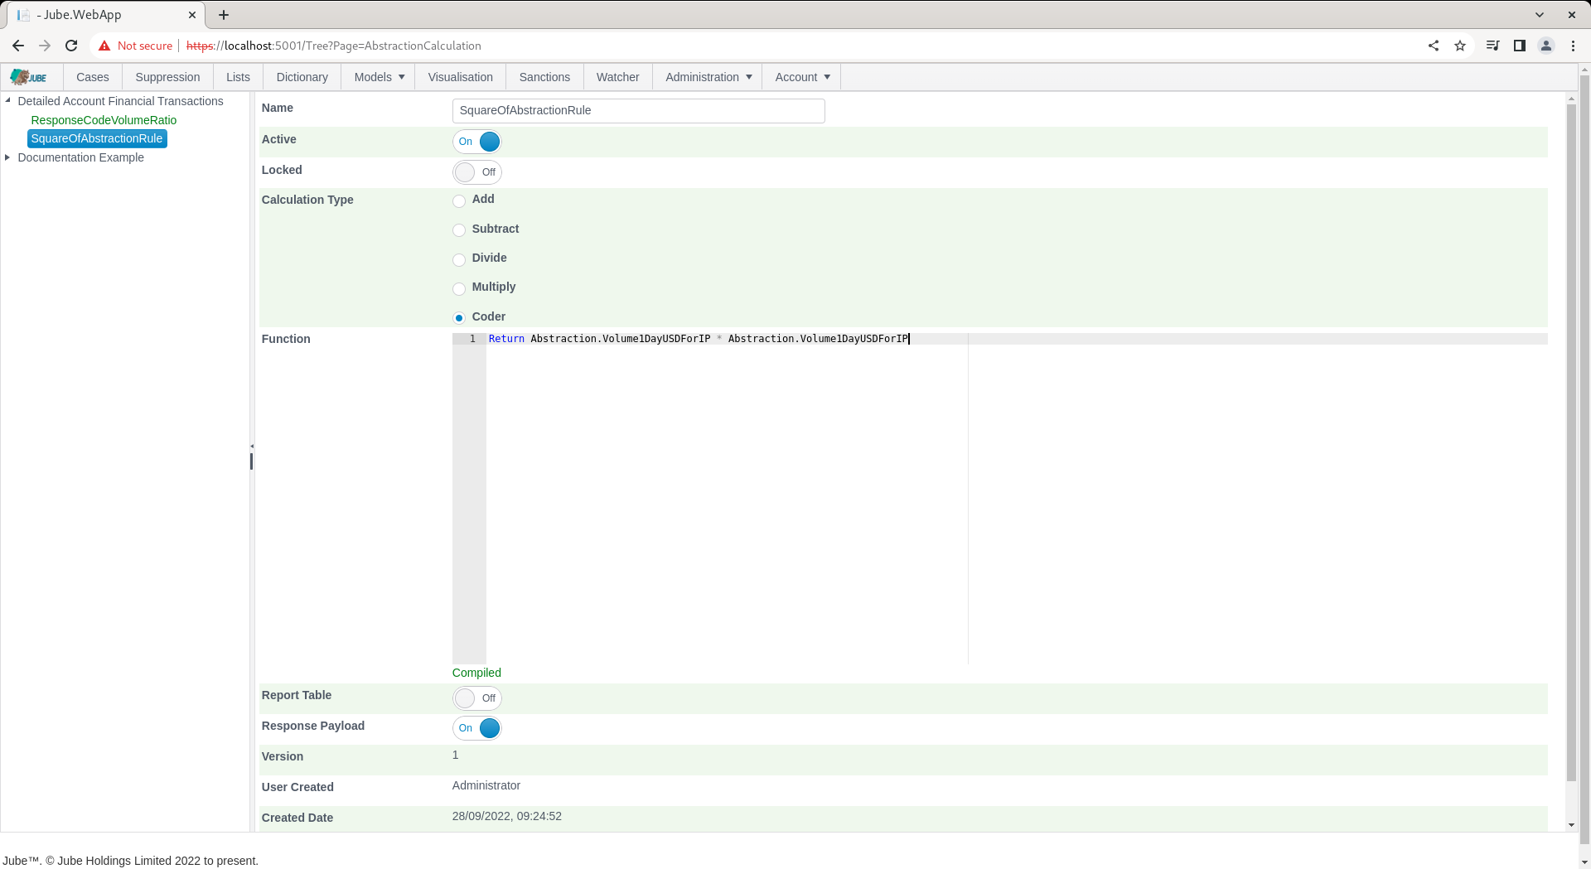Toggle the Active switch off

pyautogui.click(x=477, y=142)
